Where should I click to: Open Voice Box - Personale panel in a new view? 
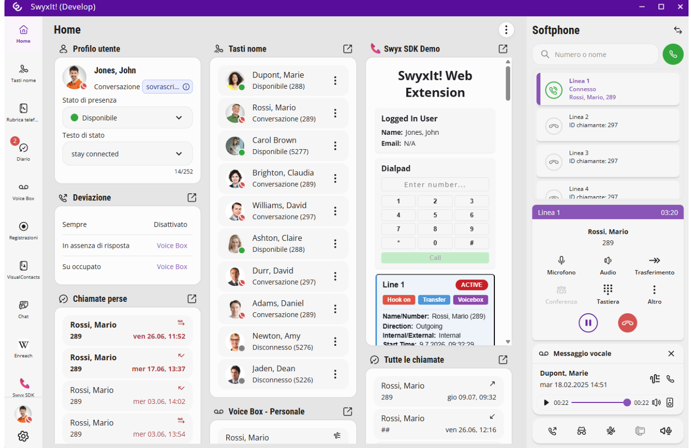point(348,411)
